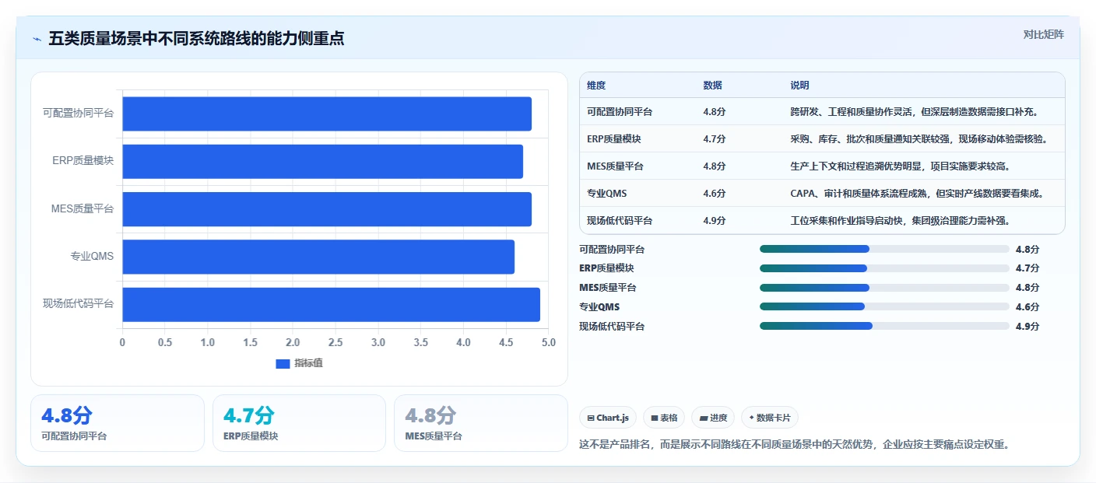This screenshot has width=1096, height=483.
Task: Click the 4.6分 value in the table
Action: [x=715, y=193]
